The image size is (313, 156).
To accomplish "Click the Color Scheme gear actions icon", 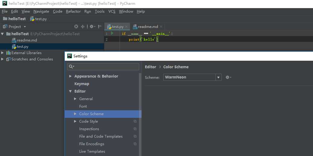I will [x=228, y=77].
